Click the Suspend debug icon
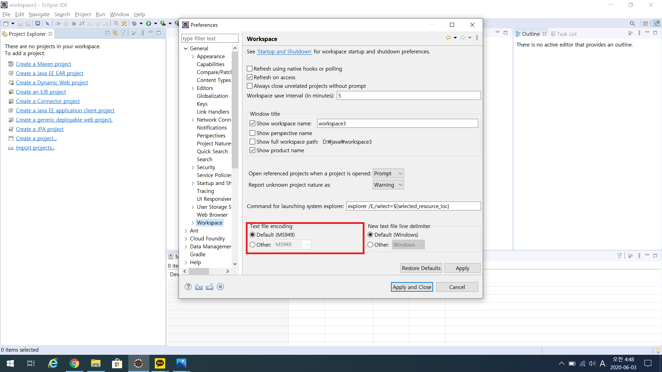Image resolution: width=662 pixels, height=372 pixels. click(66, 23)
